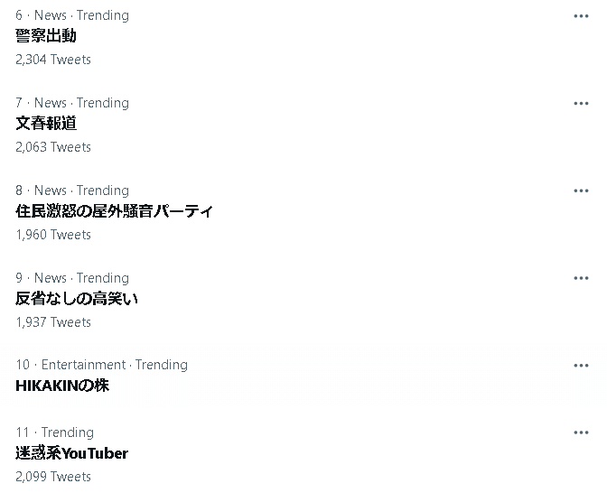The width and height of the screenshot is (607, 502).
Task: Click '10 · Entertainment · Trending' label
Action: pyautogui.click(x=101, y=365)
